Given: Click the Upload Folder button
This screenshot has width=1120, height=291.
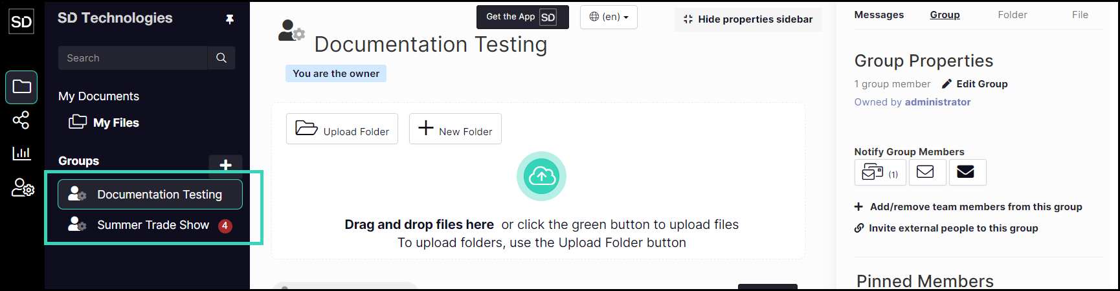Looking at the screenshot, I should 342,129.
